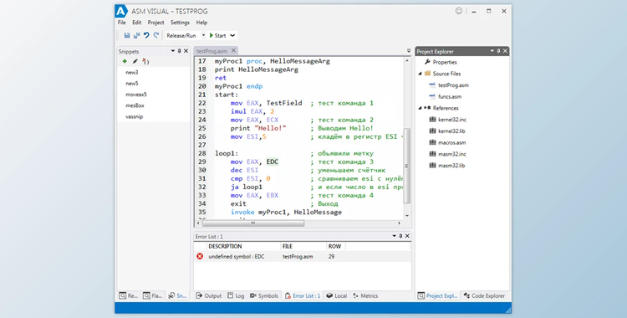Open the Error List panel options dropdown arrow
Image resolution: width=627 pixels, height=318 pixels.
tap(394, 236)
